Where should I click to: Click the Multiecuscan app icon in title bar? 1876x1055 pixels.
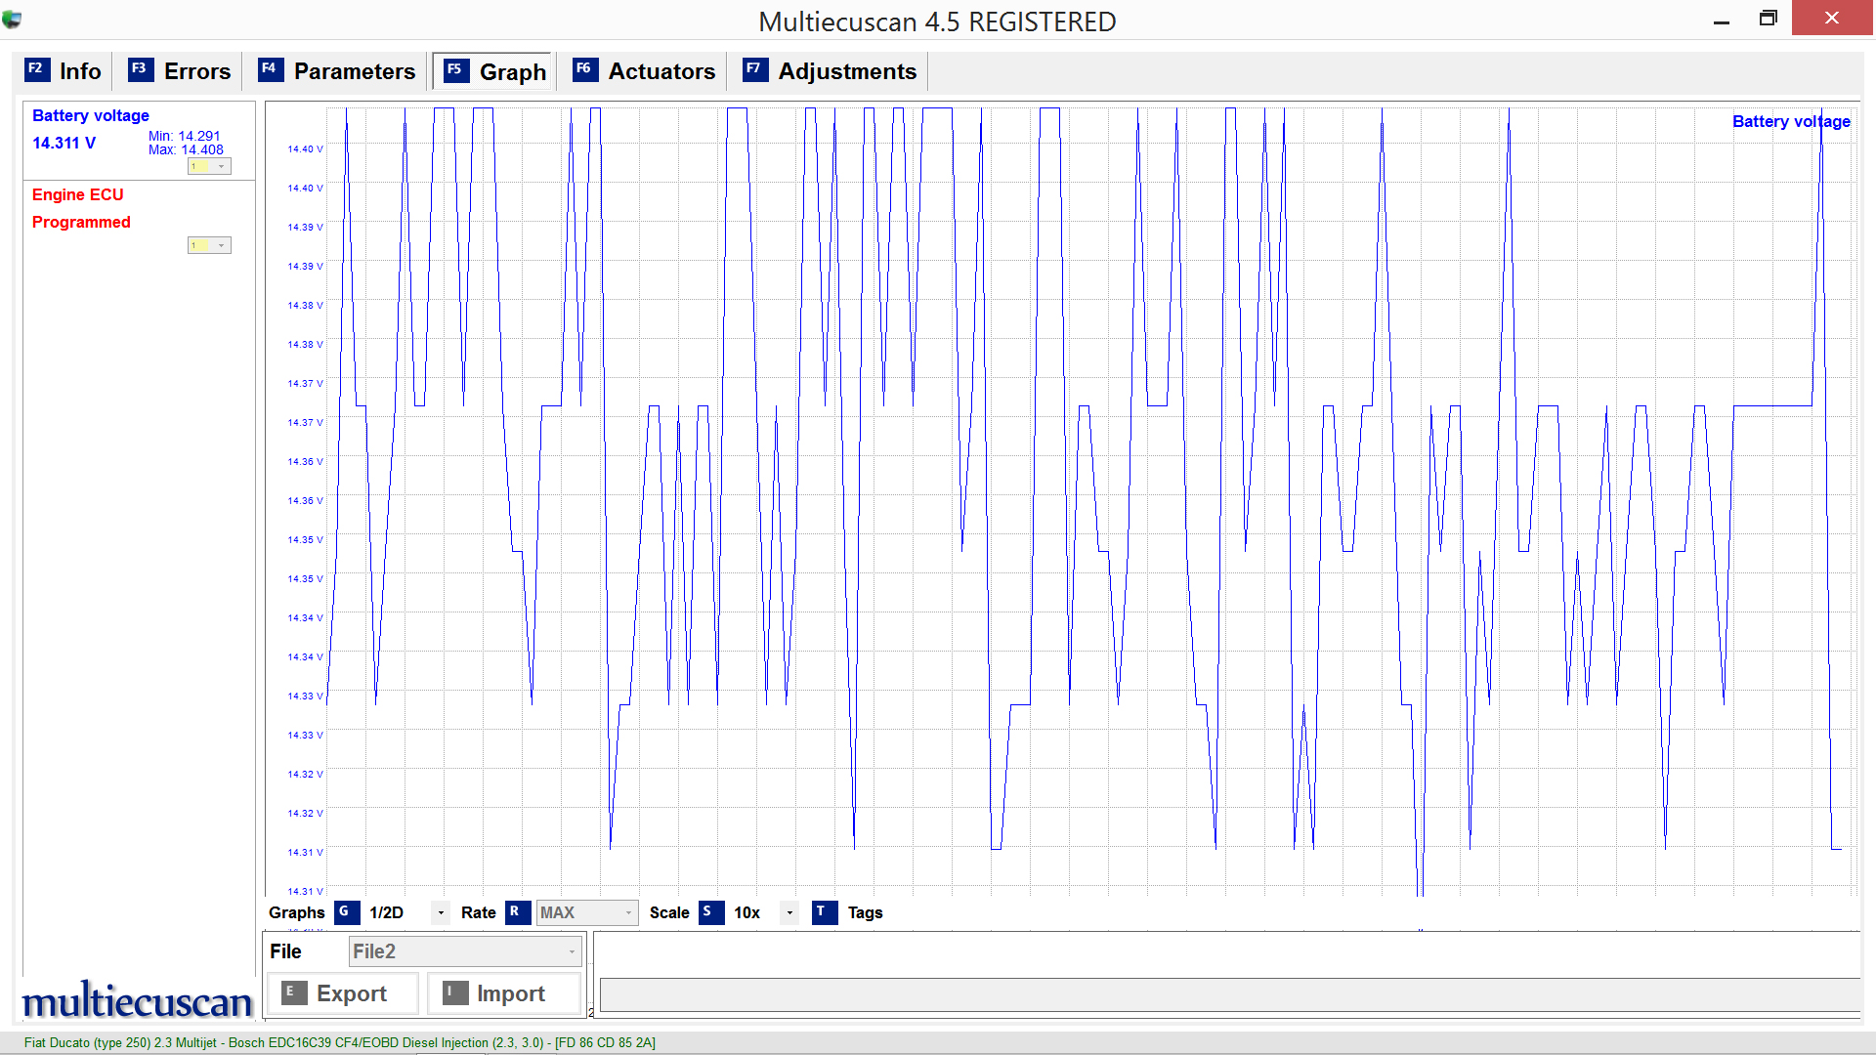(12, 19)
